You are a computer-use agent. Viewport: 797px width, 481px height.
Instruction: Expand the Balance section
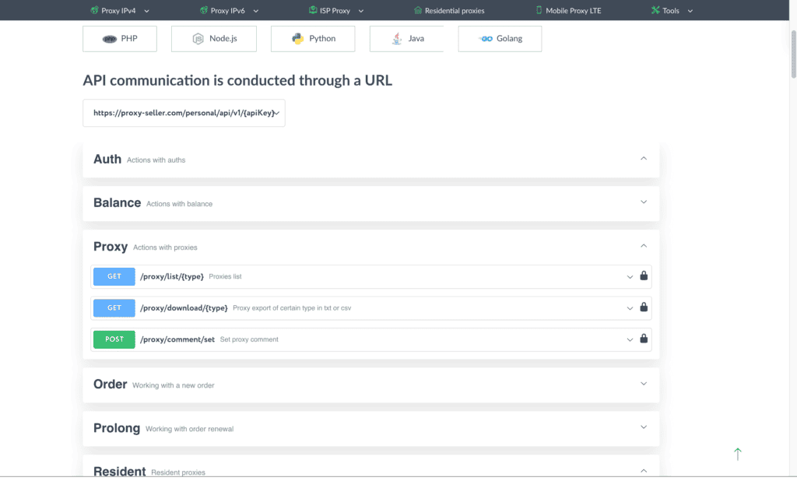[644, 202]
